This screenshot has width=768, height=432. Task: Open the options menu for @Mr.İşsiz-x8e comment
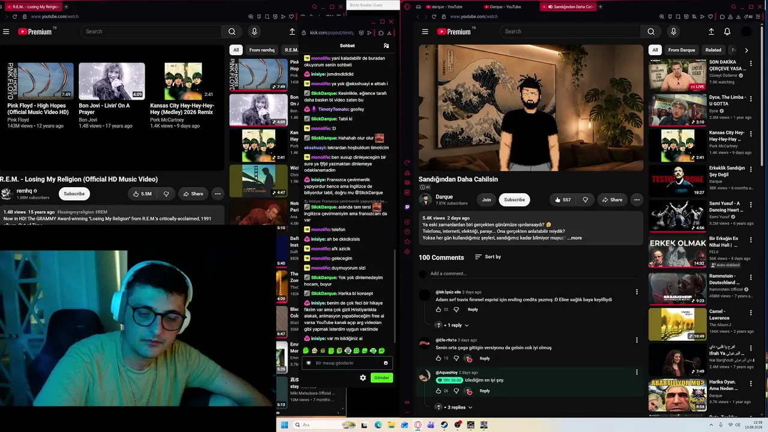[x=637, y=292]
